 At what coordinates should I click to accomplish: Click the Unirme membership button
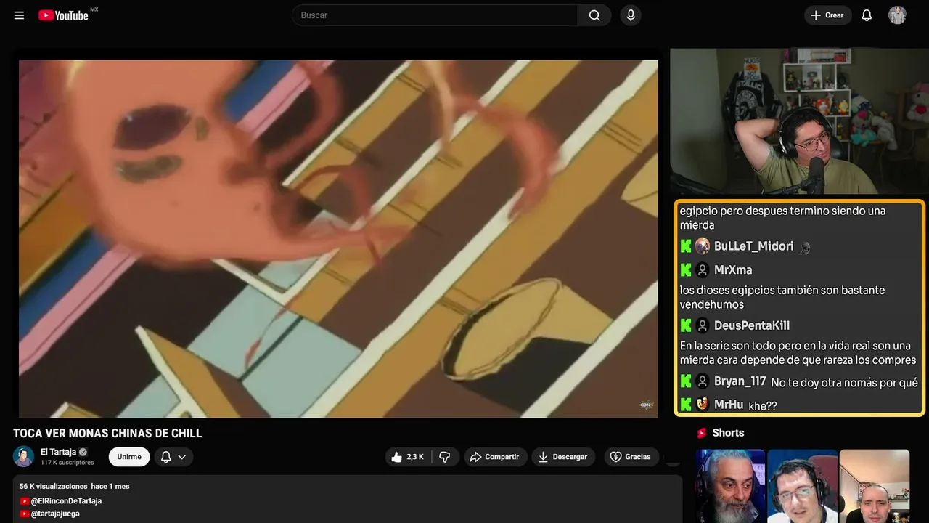129,457
